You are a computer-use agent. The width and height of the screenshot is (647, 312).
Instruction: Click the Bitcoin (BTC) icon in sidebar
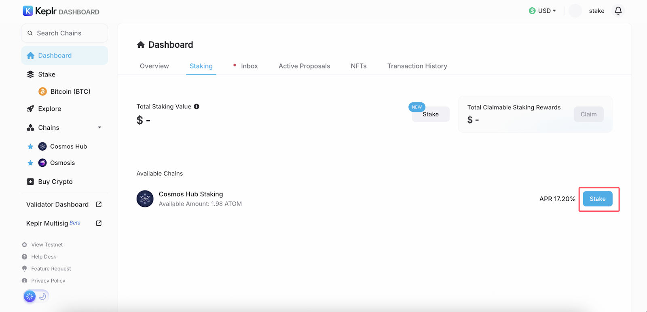42,91
